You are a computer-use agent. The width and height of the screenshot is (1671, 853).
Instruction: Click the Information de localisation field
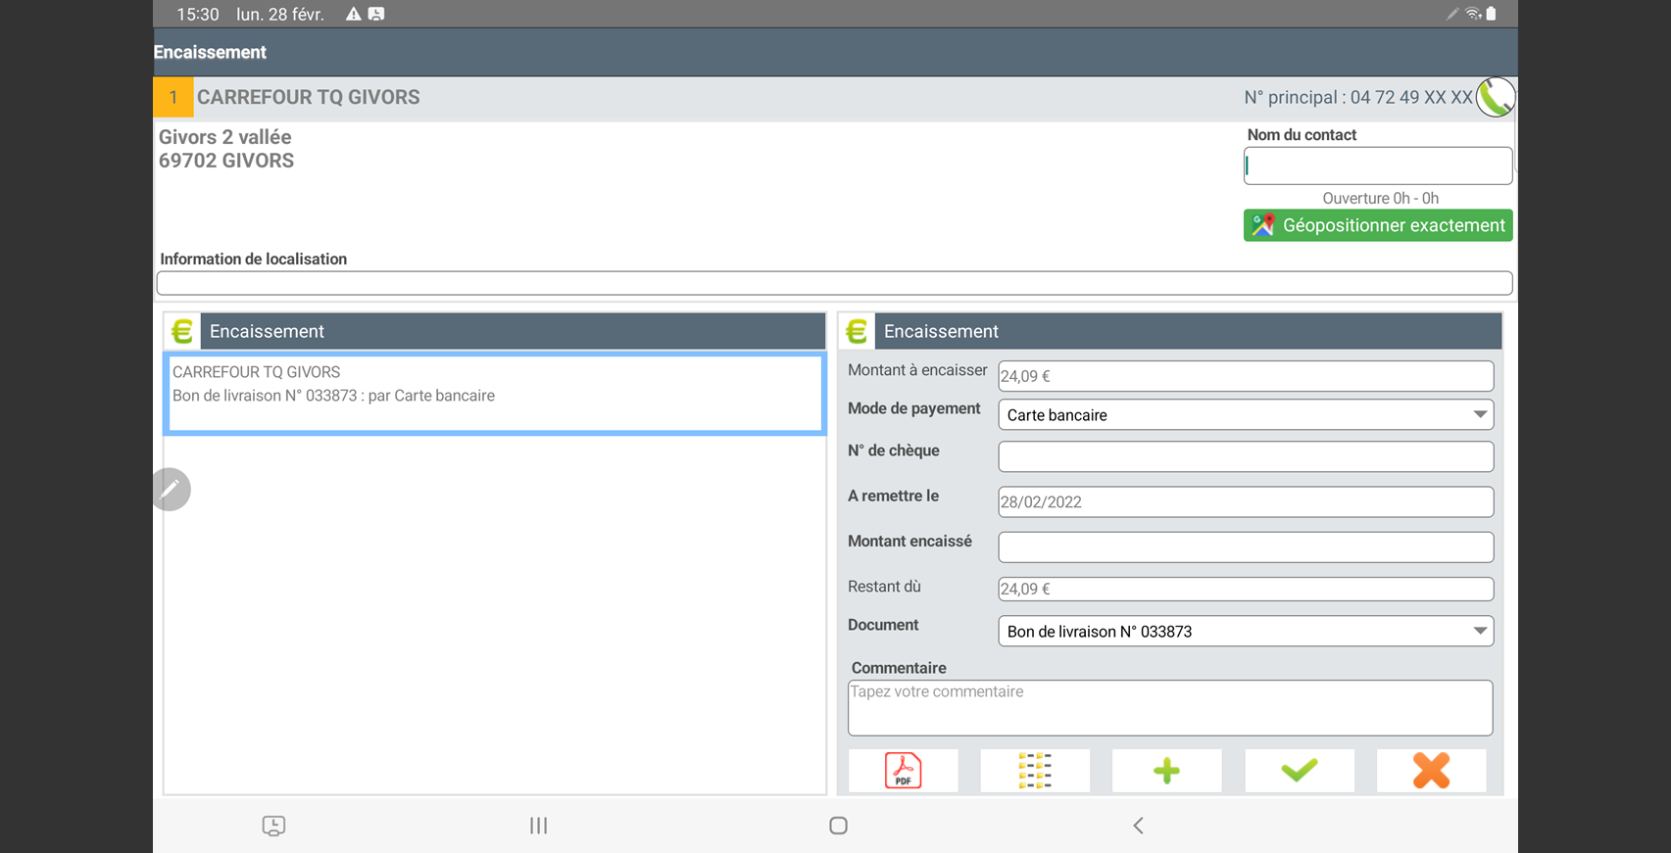(834, 283)
